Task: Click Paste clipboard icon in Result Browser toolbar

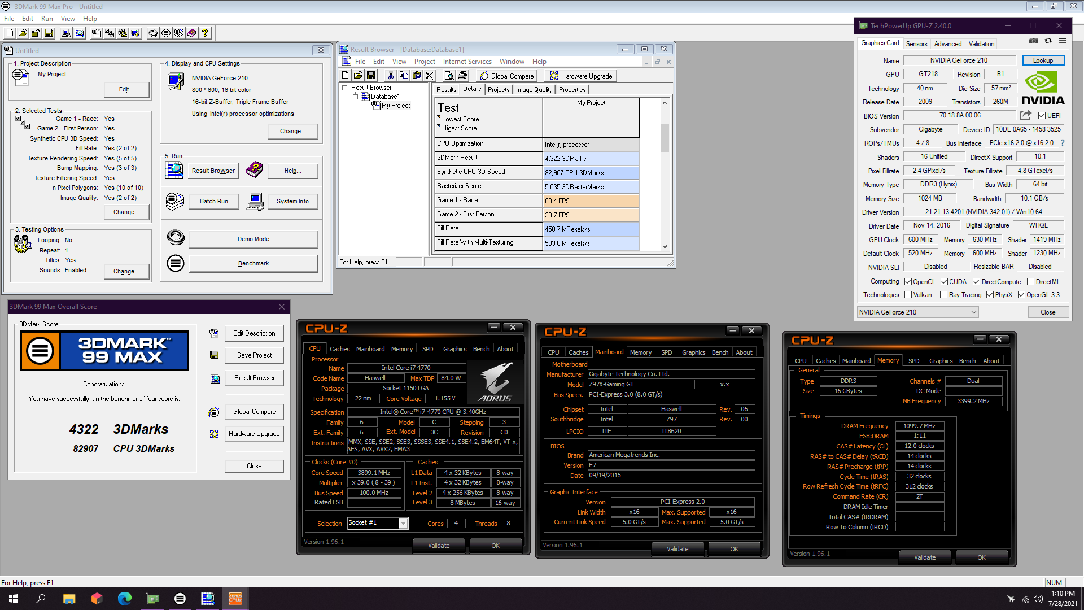Action: pyautogui.click(x=417, y=76)
